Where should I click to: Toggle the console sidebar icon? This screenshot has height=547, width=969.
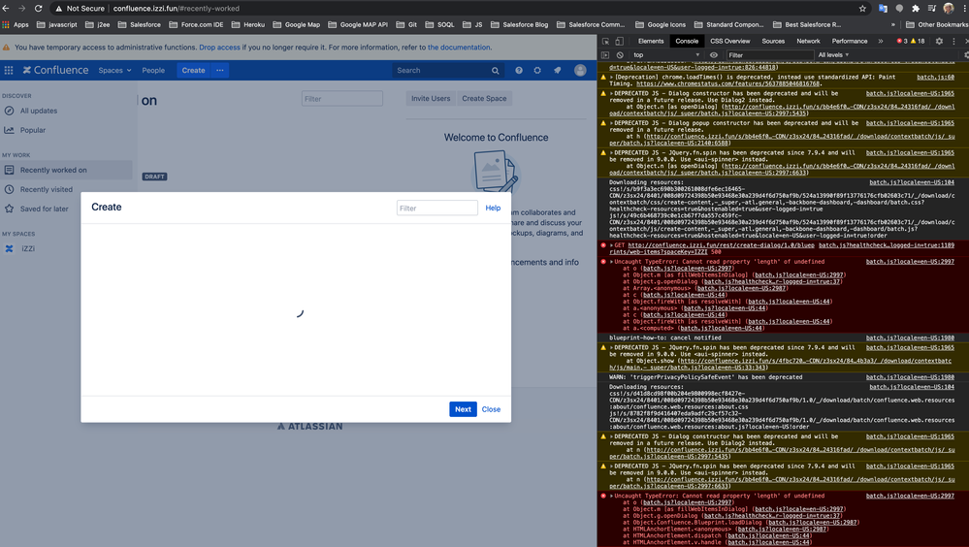point(605,55)
